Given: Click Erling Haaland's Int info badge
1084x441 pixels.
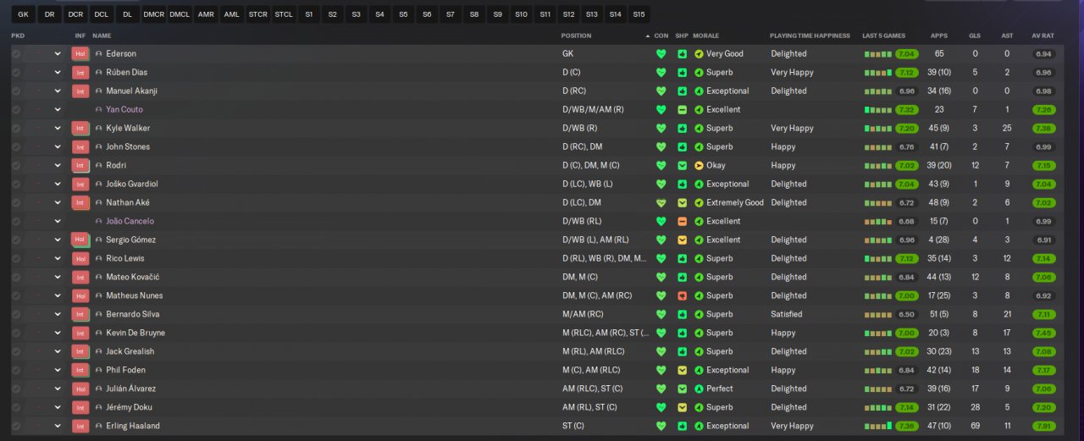Looking at the screenshot, I should click(80, 426).
